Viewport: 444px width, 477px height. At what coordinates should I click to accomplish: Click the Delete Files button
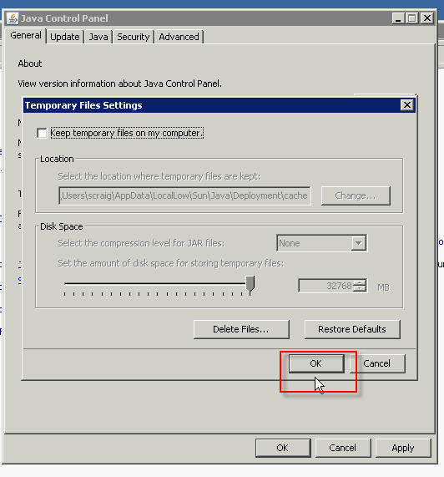(x=241, y=329)
